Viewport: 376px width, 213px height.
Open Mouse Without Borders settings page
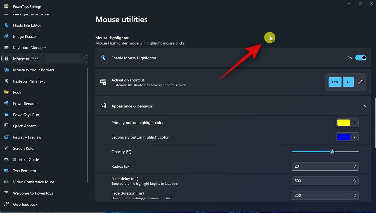(34, 70)
